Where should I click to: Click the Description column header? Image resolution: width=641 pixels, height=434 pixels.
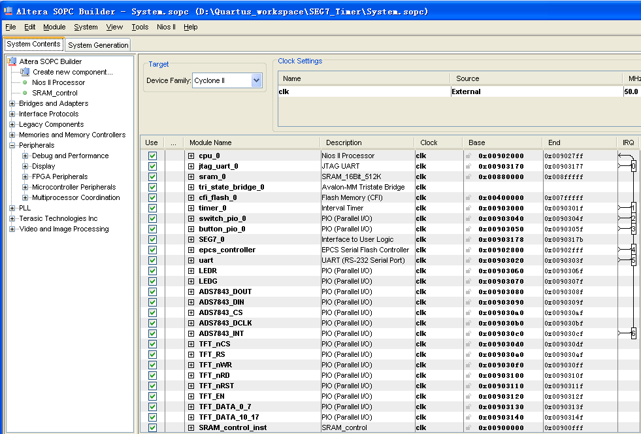pos(367,142)
